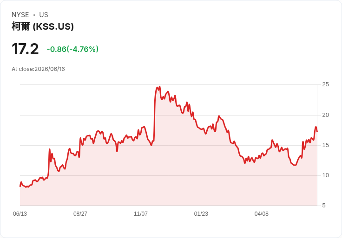Click the 5 price axis label
Image resolution: width=342 pixels, height=238 pixels.
324,206
